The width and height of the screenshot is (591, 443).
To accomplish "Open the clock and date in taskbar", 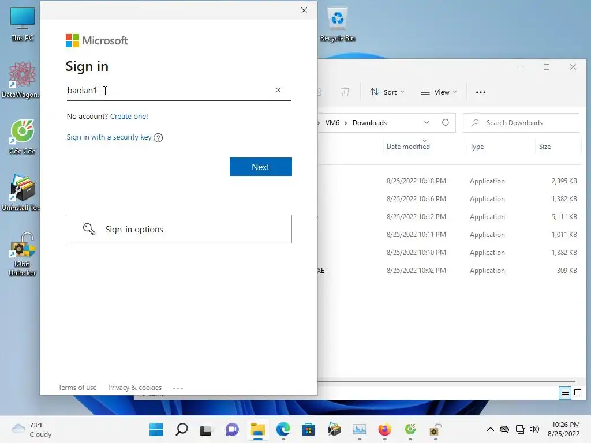I will pyautogui.click(x=564, y=429).
